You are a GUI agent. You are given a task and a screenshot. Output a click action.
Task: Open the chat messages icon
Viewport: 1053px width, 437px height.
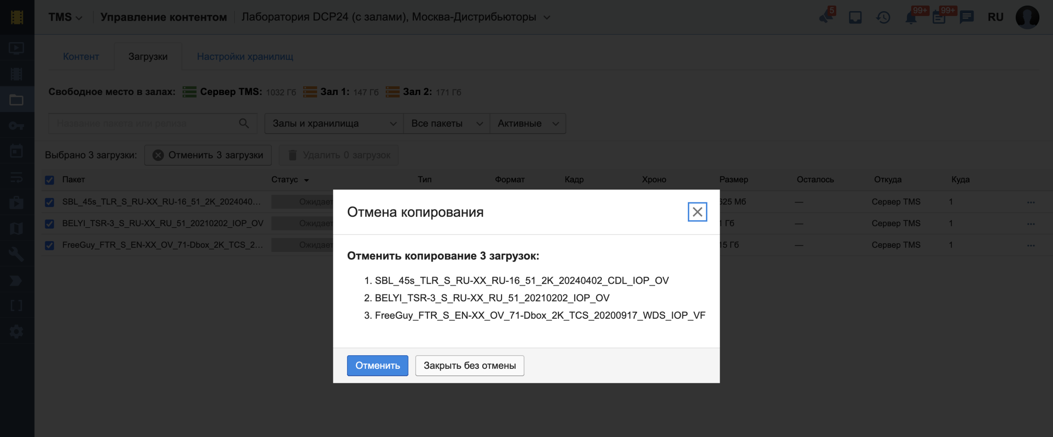tap(967, 17)
